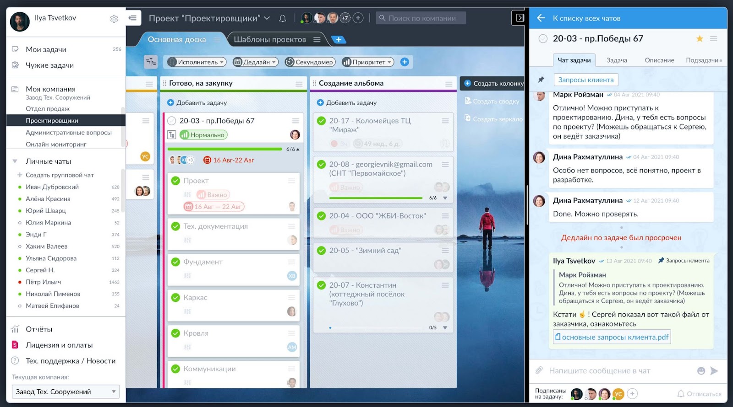
Task: Expand subtasks 6/6 on 20-08 card
Action: pos(445,198)
